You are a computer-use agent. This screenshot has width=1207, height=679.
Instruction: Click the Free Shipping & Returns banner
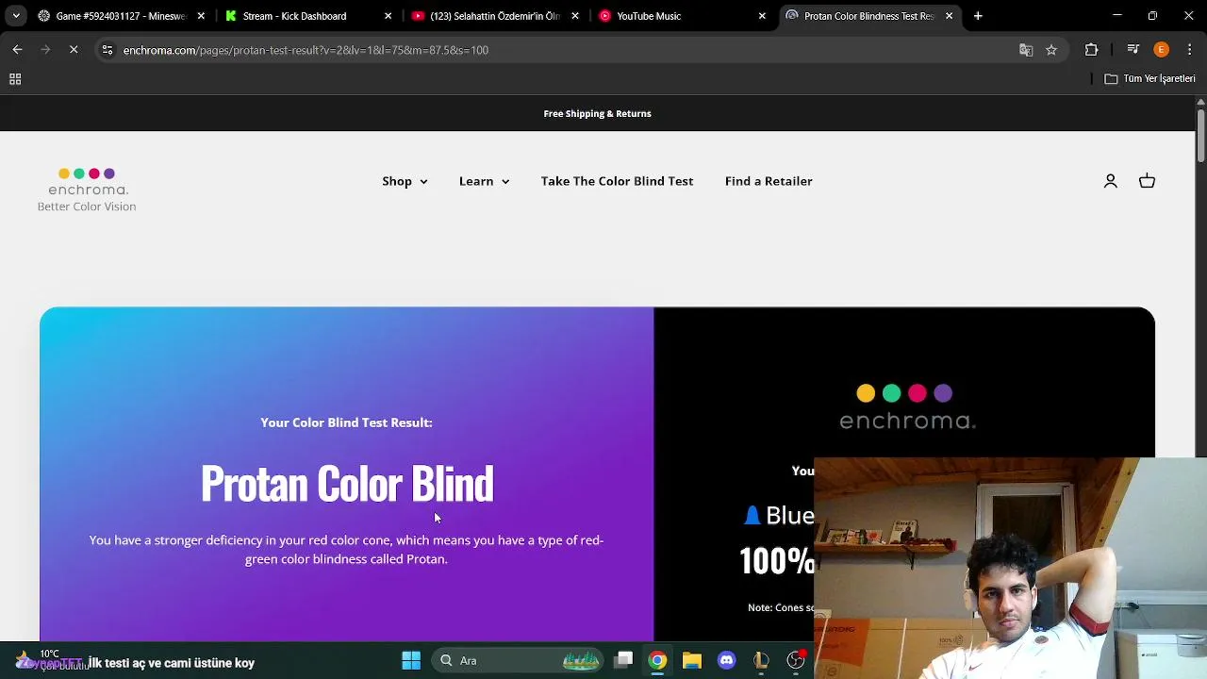pos(597,113)
